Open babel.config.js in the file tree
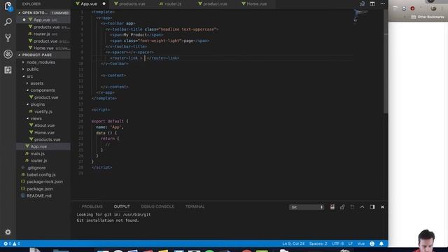This screenshot has height=252, width=448. pos(41,174)
